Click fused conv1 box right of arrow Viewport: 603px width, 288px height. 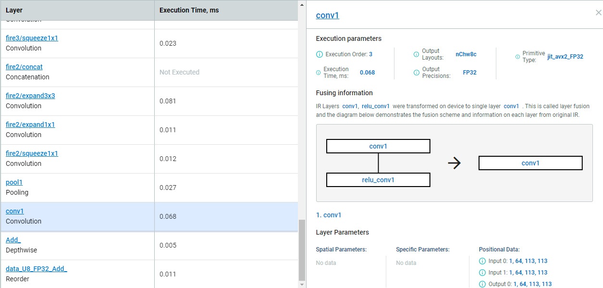pyautogui.click(x=530, y=163)
